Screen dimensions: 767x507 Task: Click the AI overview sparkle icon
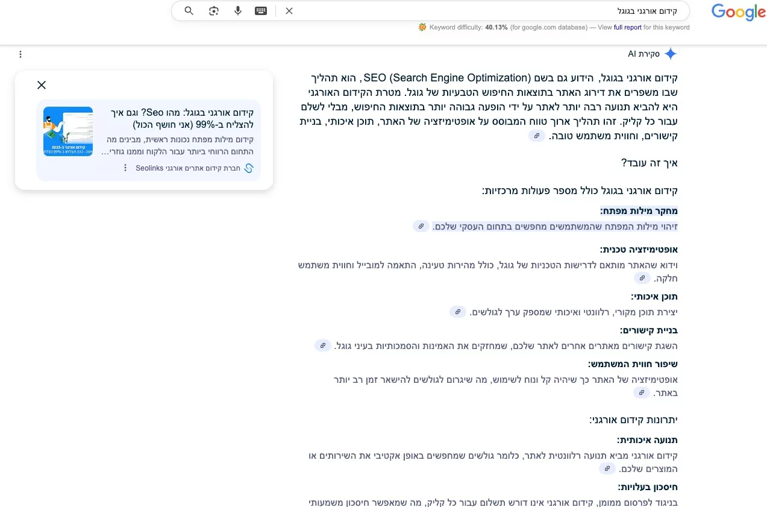click(671, 54)
